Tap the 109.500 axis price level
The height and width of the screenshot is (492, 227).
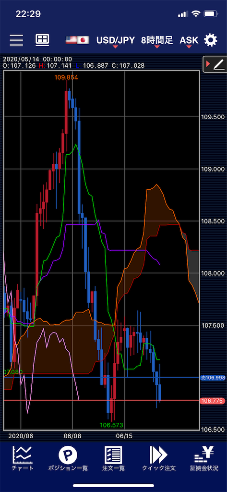point(212,117)
